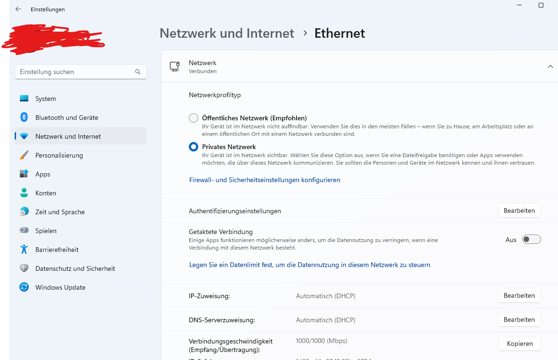Click the Apps icon in sidebar
Screen dimensions: 558x360
pyautogui.click(x=24, y=174)
